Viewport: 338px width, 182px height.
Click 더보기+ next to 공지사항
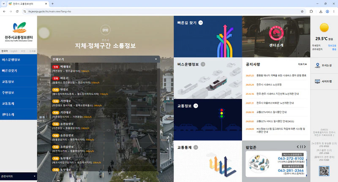point(302,64)
